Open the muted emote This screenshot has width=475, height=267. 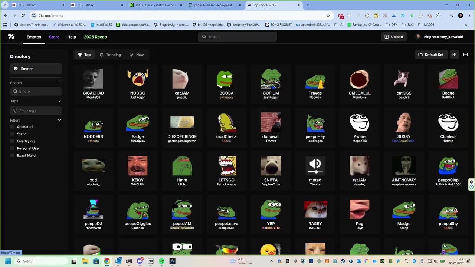[x=315, y=171]
